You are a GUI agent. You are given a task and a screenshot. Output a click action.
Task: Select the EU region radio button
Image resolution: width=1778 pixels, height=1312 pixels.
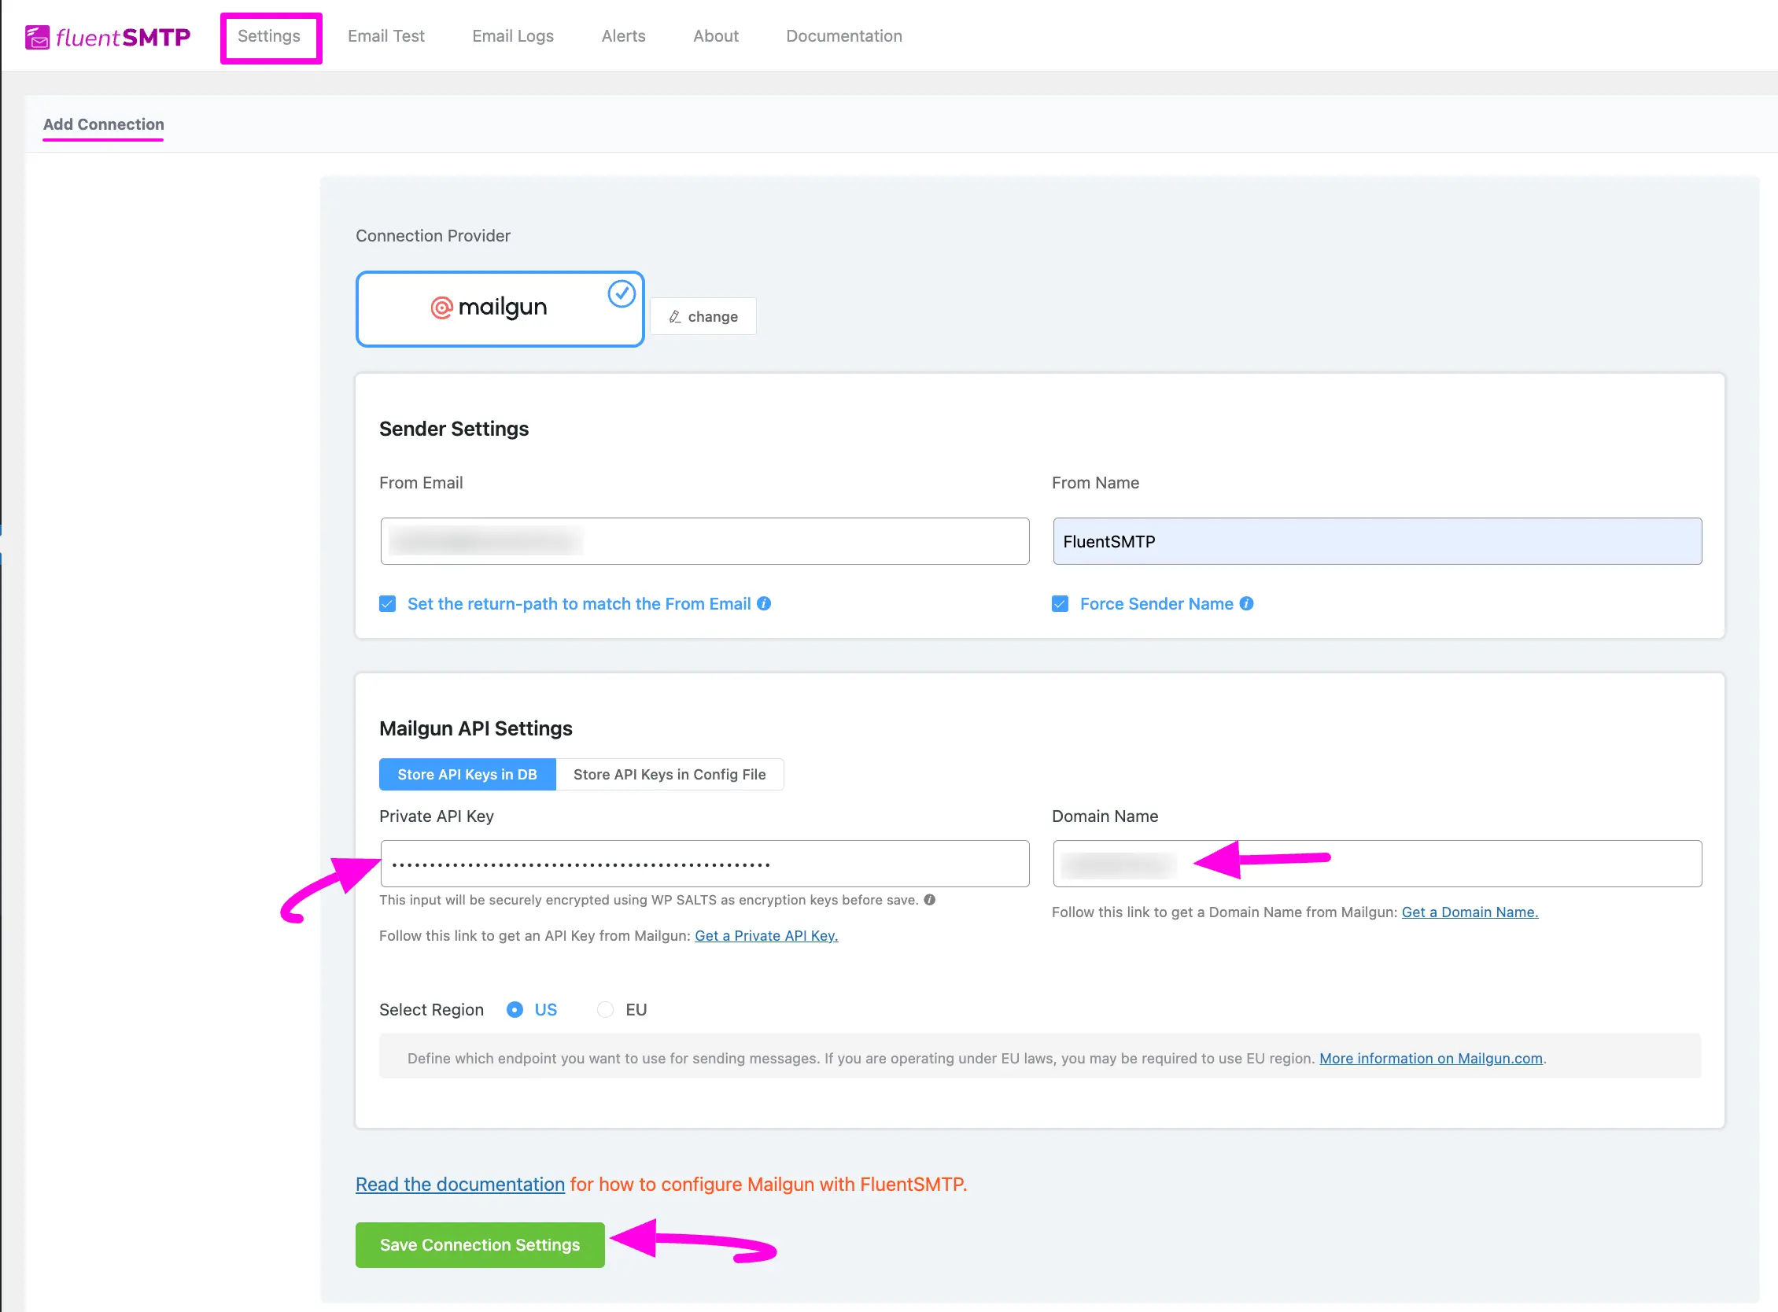point(605,1009)
